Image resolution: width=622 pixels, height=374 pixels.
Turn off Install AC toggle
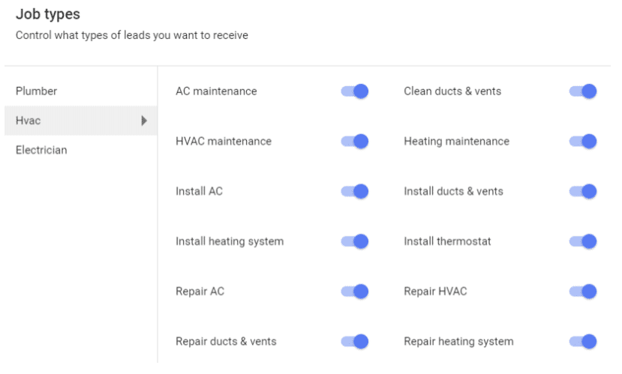pyautogui.click(x=354, y=191)
